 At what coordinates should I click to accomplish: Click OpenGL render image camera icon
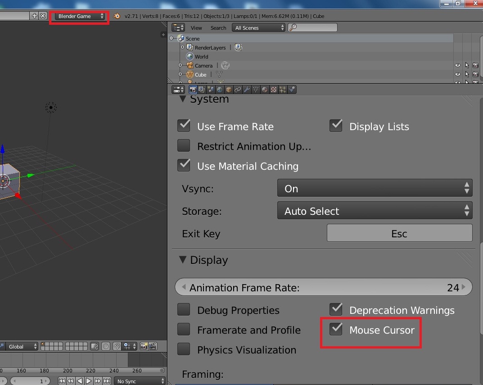pos(144,346)
